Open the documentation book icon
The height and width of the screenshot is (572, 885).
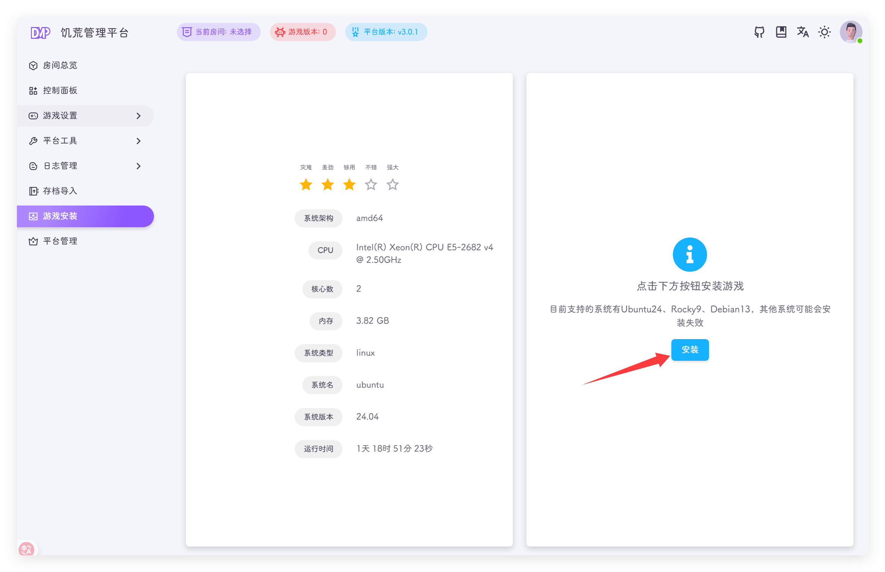tap(781, 32)
